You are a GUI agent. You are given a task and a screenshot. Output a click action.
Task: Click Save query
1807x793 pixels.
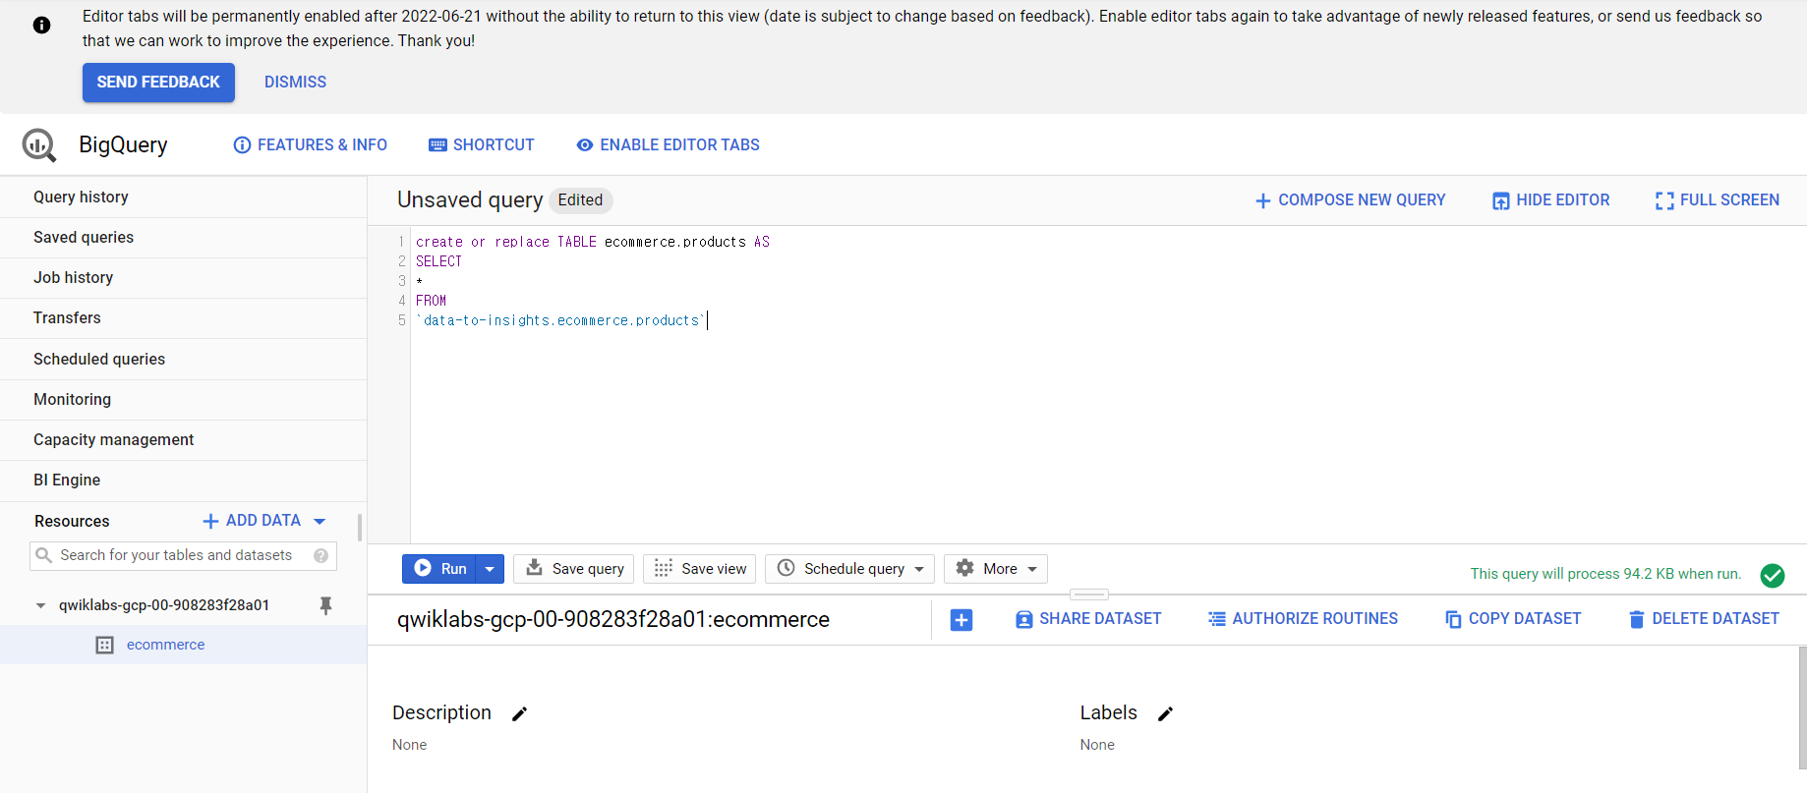point(574,569)
